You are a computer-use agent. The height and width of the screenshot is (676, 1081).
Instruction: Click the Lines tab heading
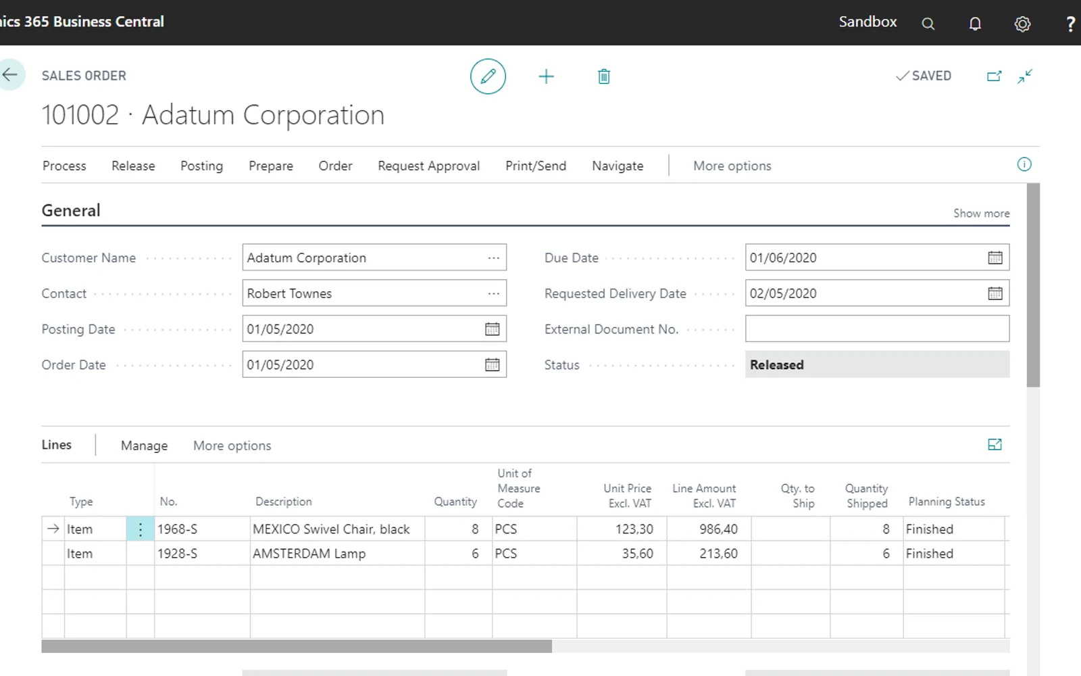[57, 445]
